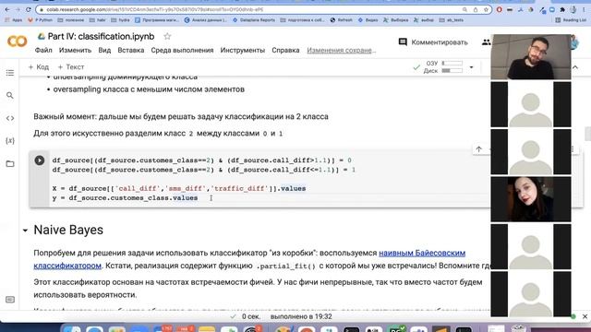The width and height of the screenshot is (591, 332).
Task: Open the browser extensions puzzle icon
Action: pos(562,10)
